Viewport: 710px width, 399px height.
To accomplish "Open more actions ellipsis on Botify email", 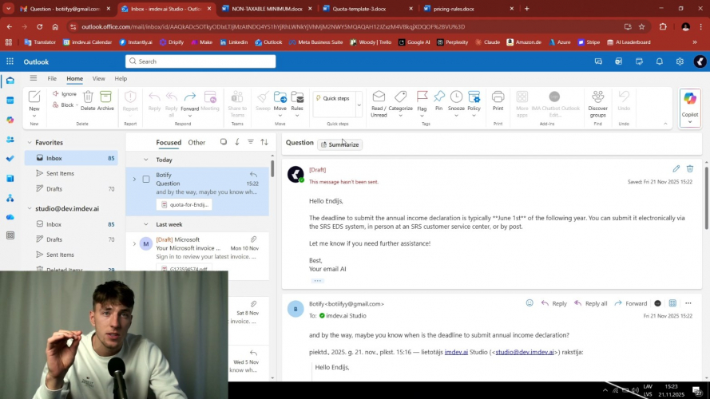I will (688, 303).
